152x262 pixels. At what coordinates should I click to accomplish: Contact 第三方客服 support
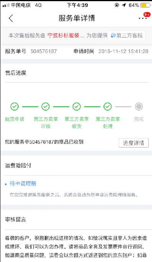pos(126,35)
